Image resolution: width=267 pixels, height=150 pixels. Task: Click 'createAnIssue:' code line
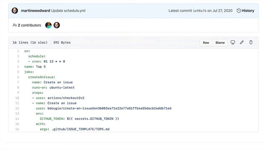coord(42,77)
